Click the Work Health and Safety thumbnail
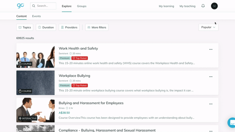Image resolution: width=235 pixels, height=132 pixels. [x=36, y=55]
